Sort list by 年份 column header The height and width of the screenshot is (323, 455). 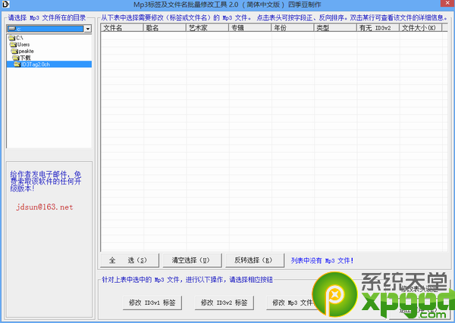292,28
